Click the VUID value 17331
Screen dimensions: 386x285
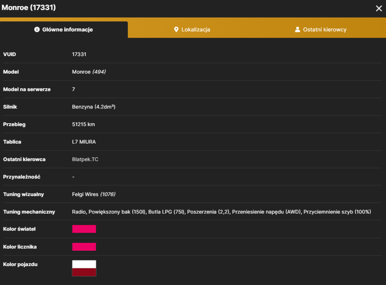pos(79,54)
